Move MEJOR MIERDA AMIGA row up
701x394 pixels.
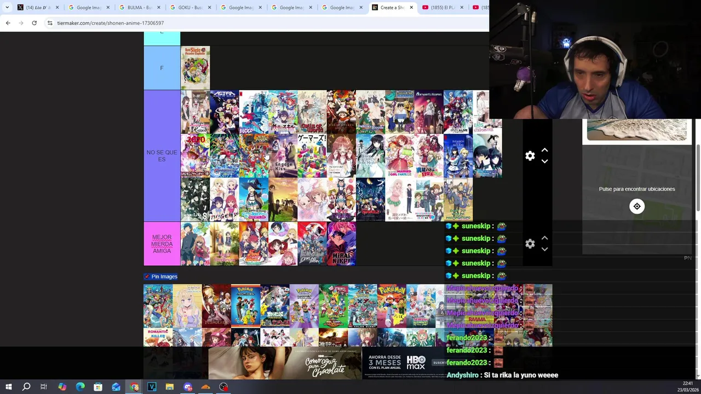pyautogui.click(x=544, y=238)
